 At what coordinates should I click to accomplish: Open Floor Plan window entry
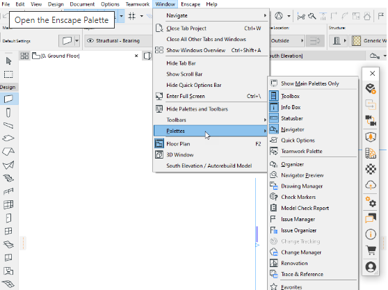210,144
